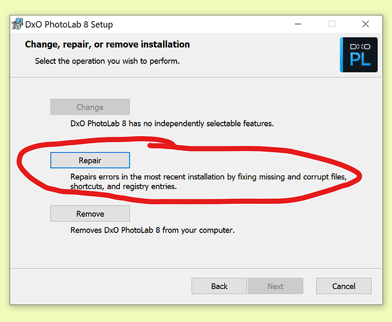This screenshot has height=322, width=392.
Task: Minimize the DxO PhotoLab 8 Setup window
Action: click(298, 24)
